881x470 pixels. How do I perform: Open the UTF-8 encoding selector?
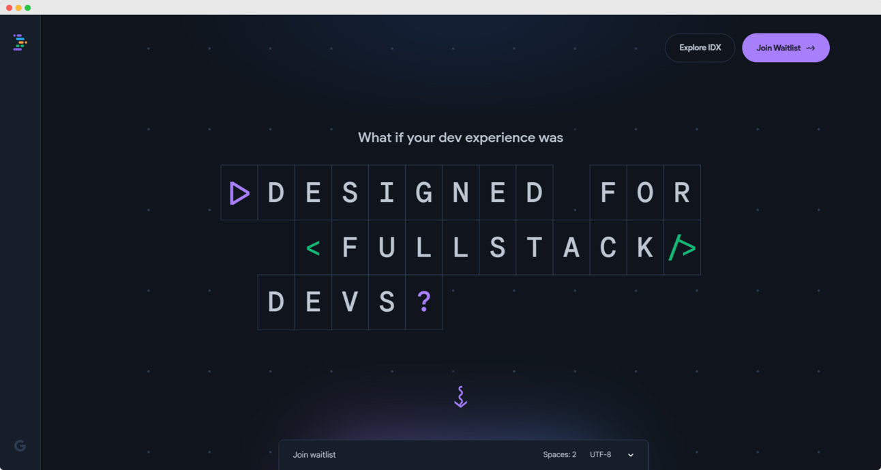tap(601, 454)
